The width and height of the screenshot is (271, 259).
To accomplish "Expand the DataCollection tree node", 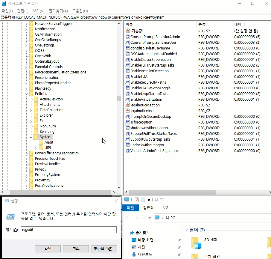I will (31, 110).
